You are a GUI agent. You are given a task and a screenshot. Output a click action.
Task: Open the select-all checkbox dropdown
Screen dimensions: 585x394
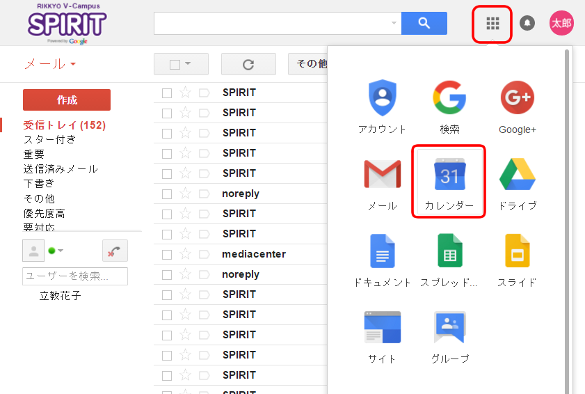[x=188, y=63]
